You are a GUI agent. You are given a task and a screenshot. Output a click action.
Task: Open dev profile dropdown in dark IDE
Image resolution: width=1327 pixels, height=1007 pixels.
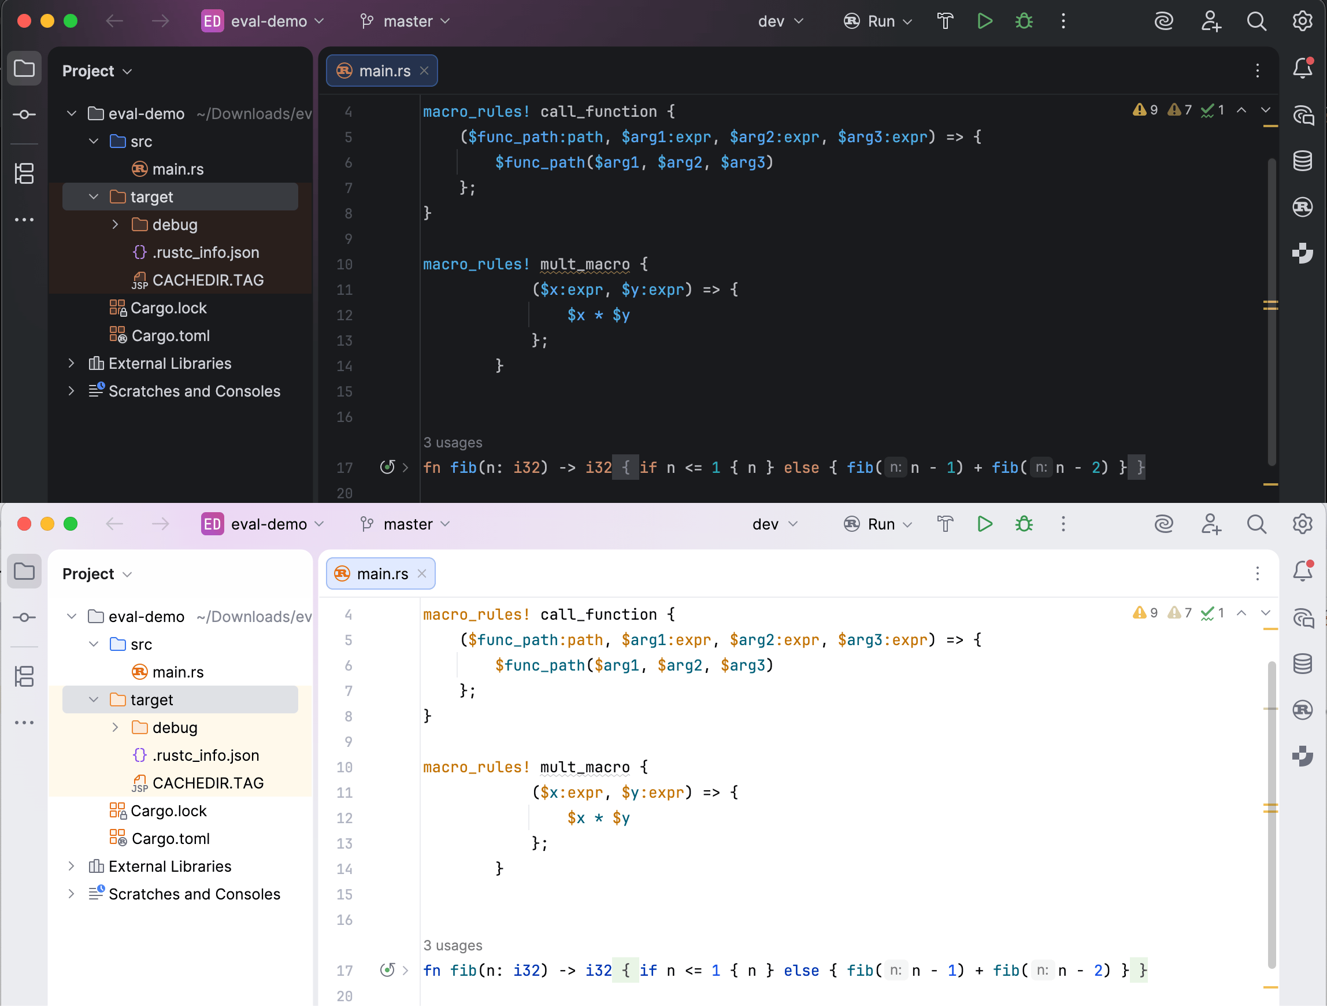point(780,21)
